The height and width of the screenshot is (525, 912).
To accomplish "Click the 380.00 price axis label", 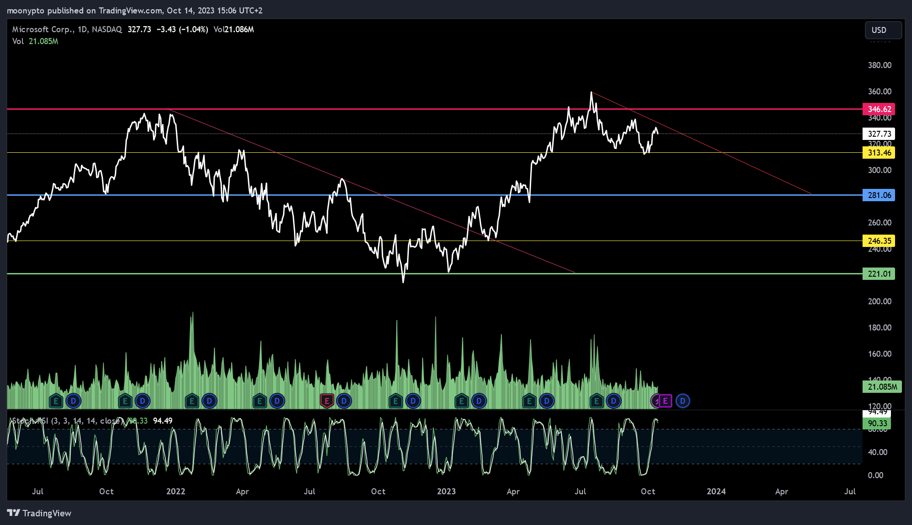I will pos(879,65).
